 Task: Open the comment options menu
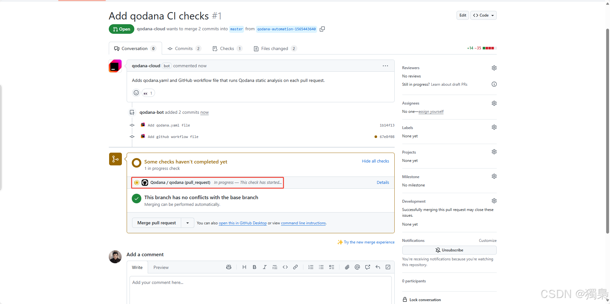tap(385, 66)
